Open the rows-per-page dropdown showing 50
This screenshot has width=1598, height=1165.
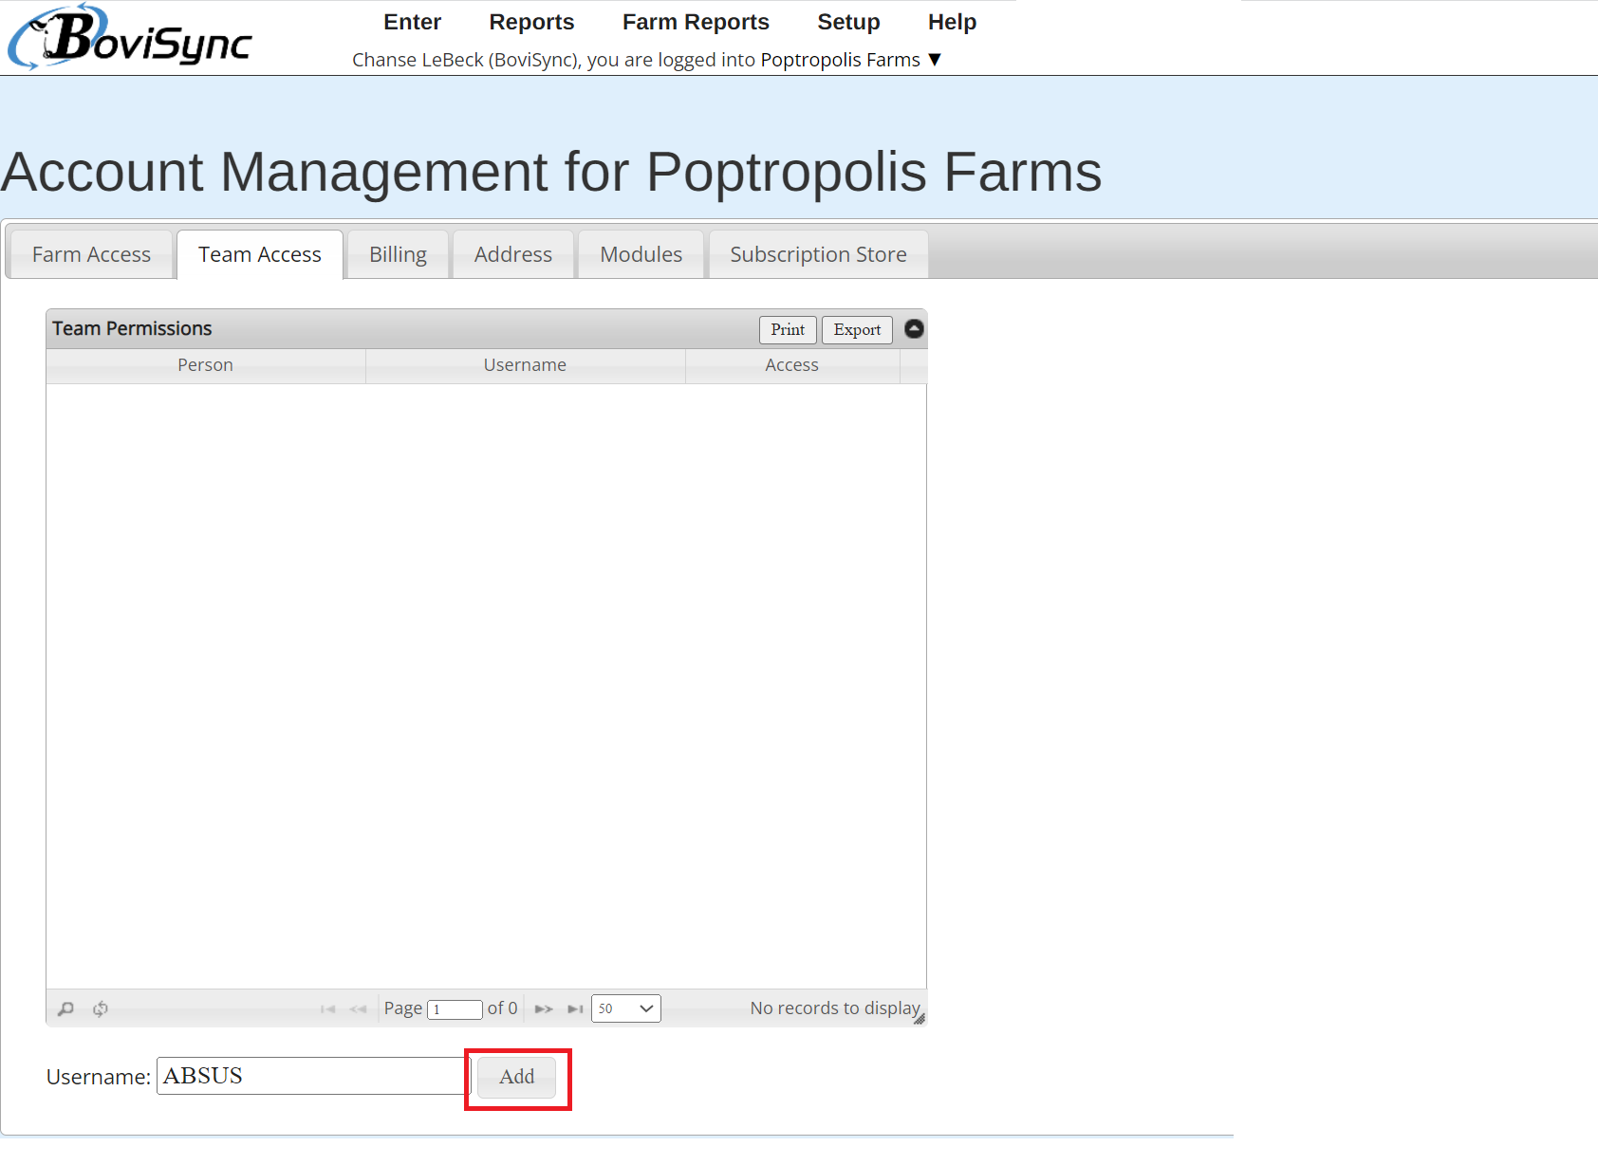pyautogui.click(x=626, y=1008)
